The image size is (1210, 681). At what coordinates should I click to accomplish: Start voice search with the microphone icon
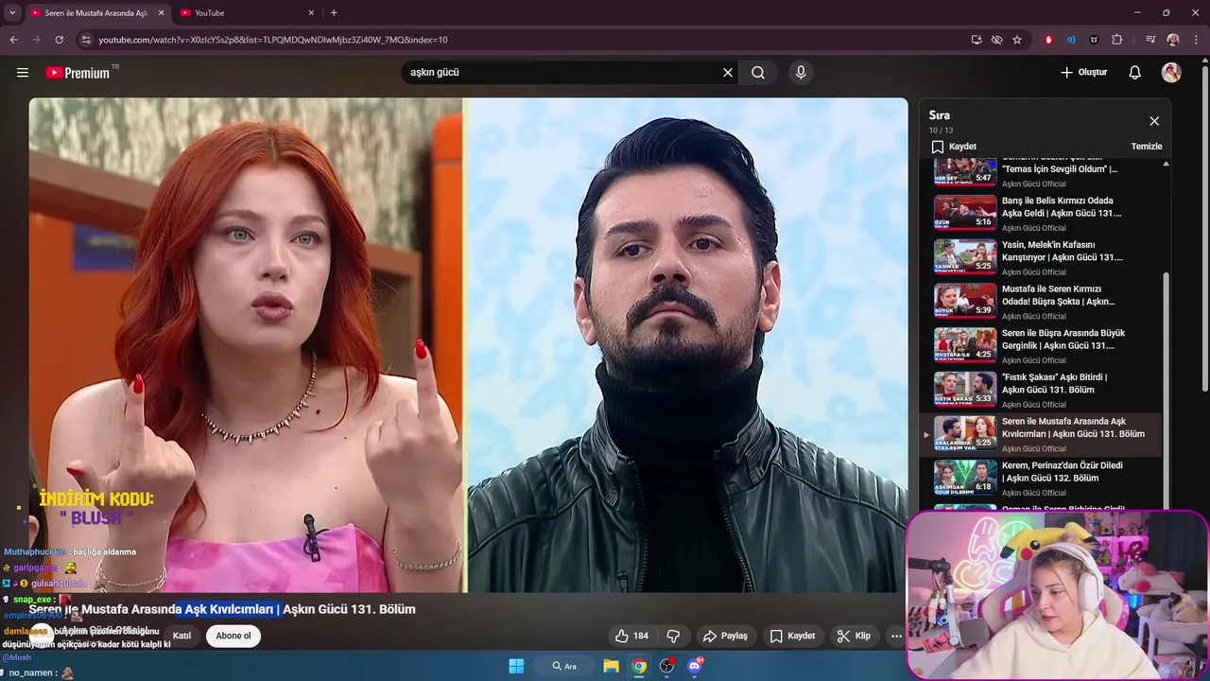pyautogui.click(x=801, y=73)
